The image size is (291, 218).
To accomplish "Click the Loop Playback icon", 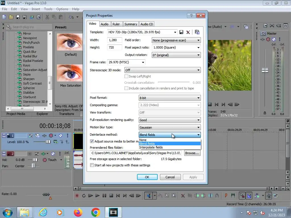I will coord(84,196).
